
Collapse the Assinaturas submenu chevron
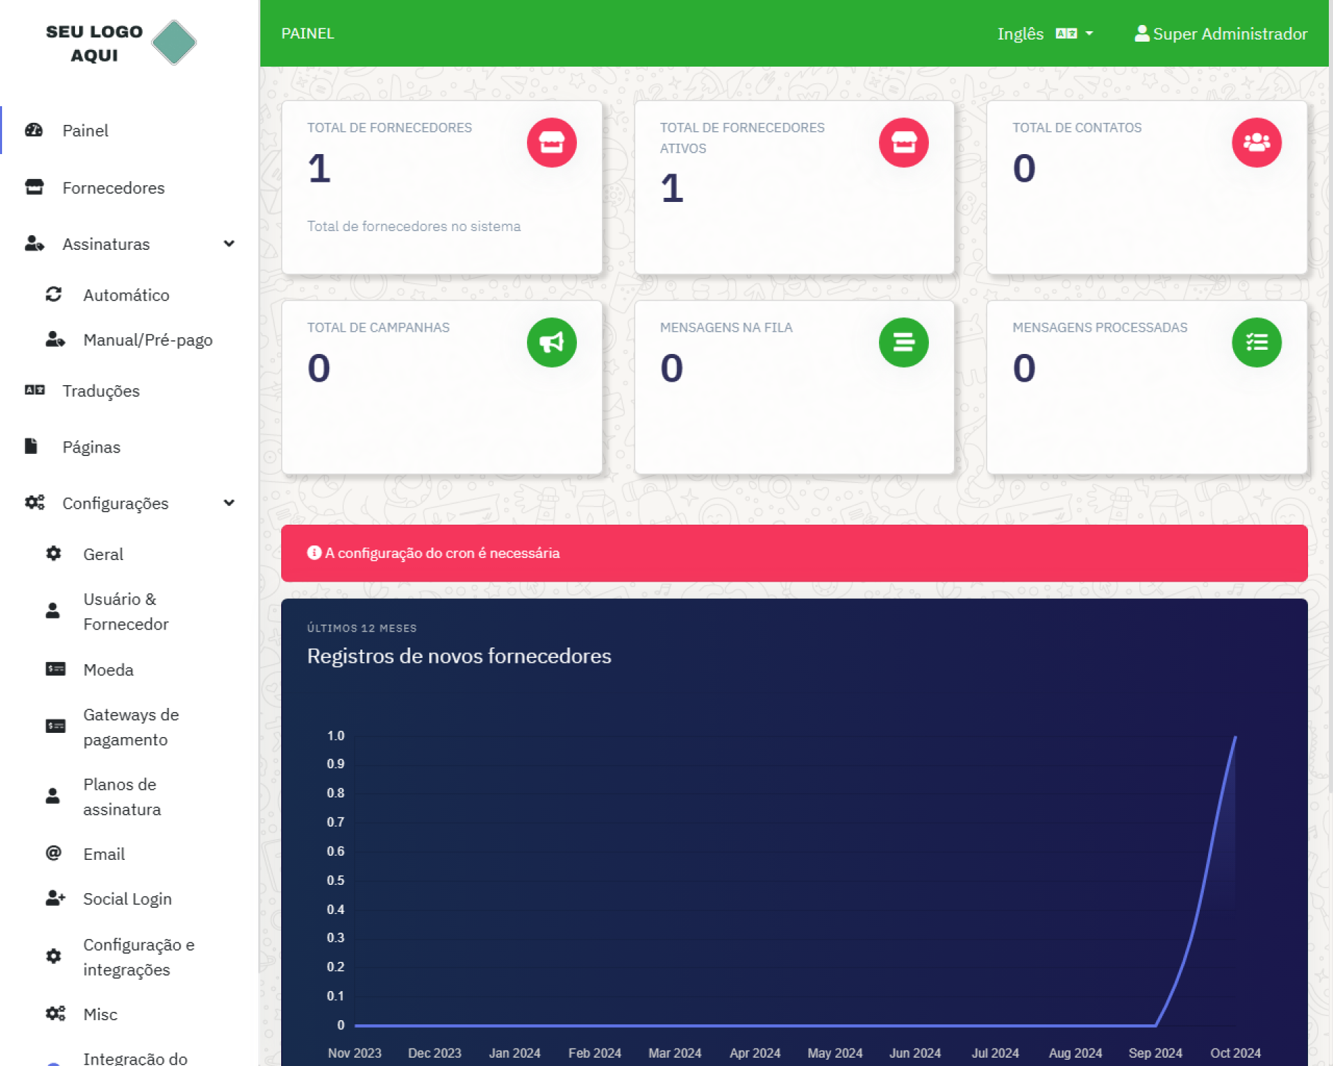229,244
